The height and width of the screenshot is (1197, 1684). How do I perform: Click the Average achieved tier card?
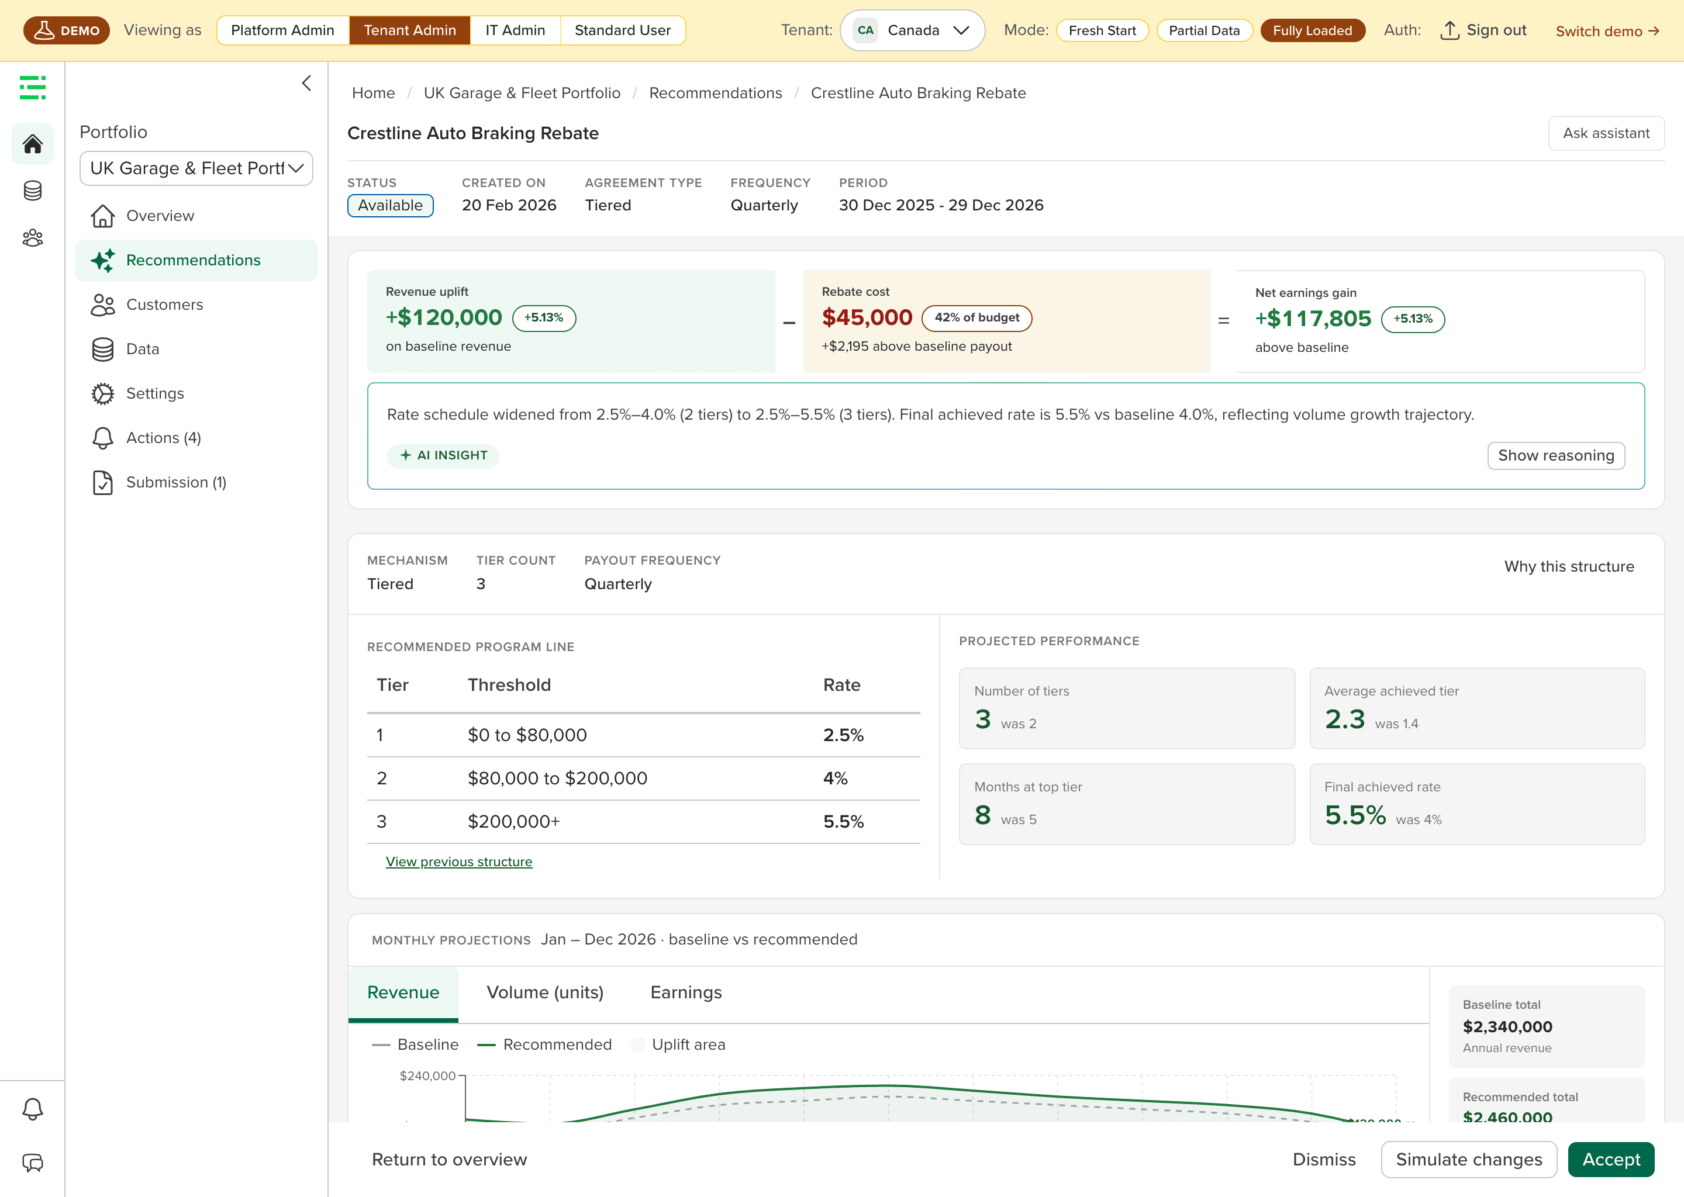tap(1477, 708)
